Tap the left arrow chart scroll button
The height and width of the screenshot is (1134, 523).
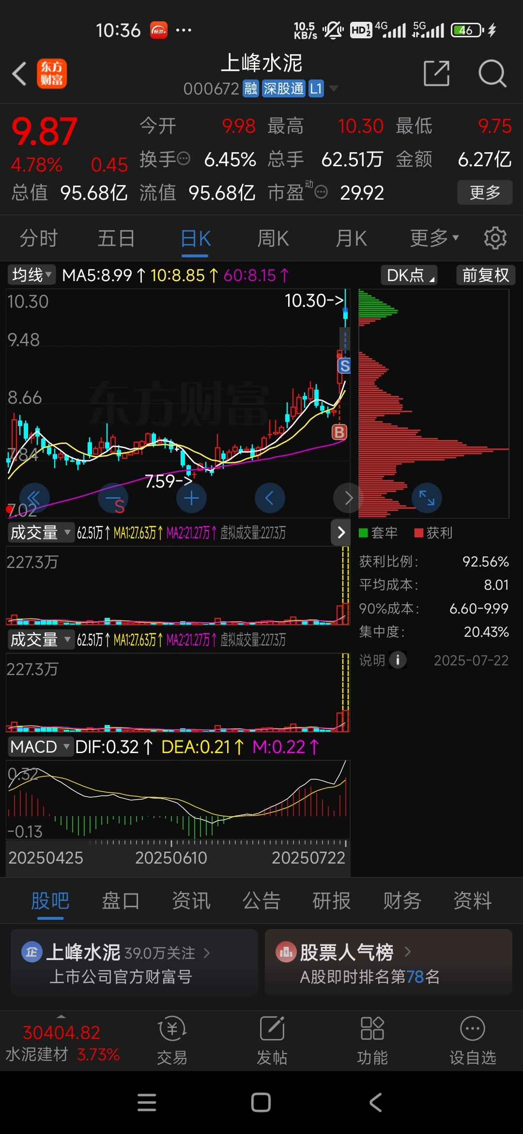point(270,498)
